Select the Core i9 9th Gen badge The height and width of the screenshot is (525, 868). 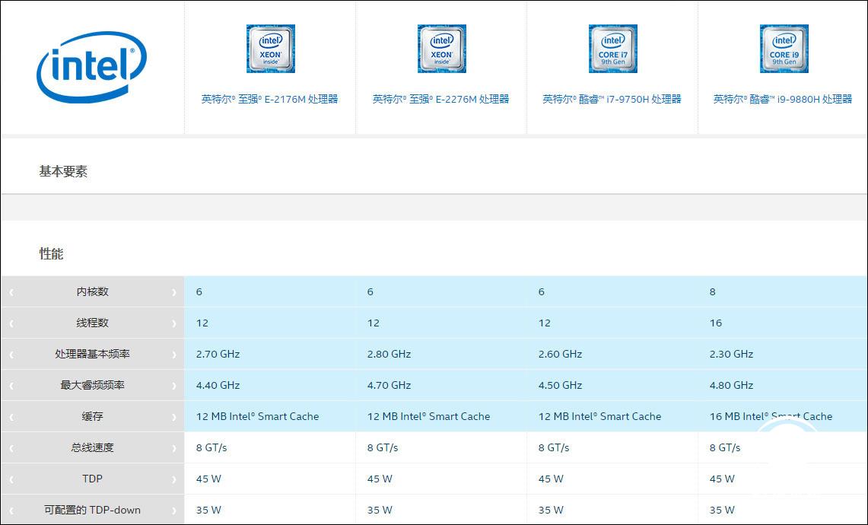pyautogui.click(x=784, y=49)
